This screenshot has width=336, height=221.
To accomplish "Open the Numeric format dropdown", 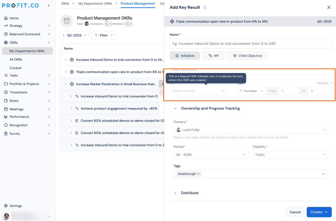I will click(325, 83).
